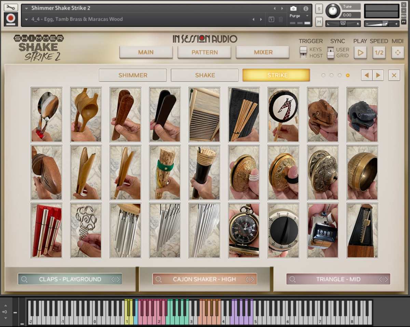Toggle the S solo button

tap(319, 9)
